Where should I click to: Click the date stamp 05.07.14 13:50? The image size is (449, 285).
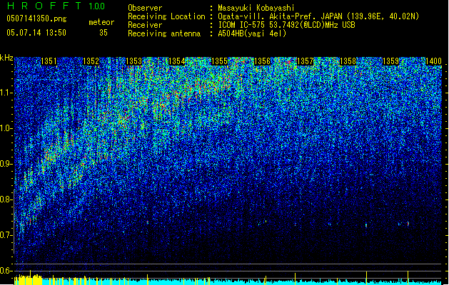pos(36,33)
